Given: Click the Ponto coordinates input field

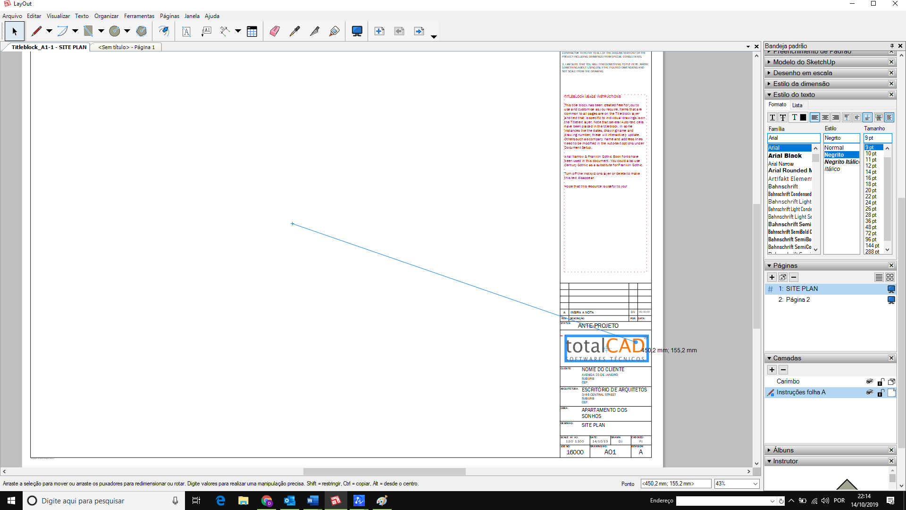Looking at the screenshot, I should pyautogui.click(x=676, y=484).
